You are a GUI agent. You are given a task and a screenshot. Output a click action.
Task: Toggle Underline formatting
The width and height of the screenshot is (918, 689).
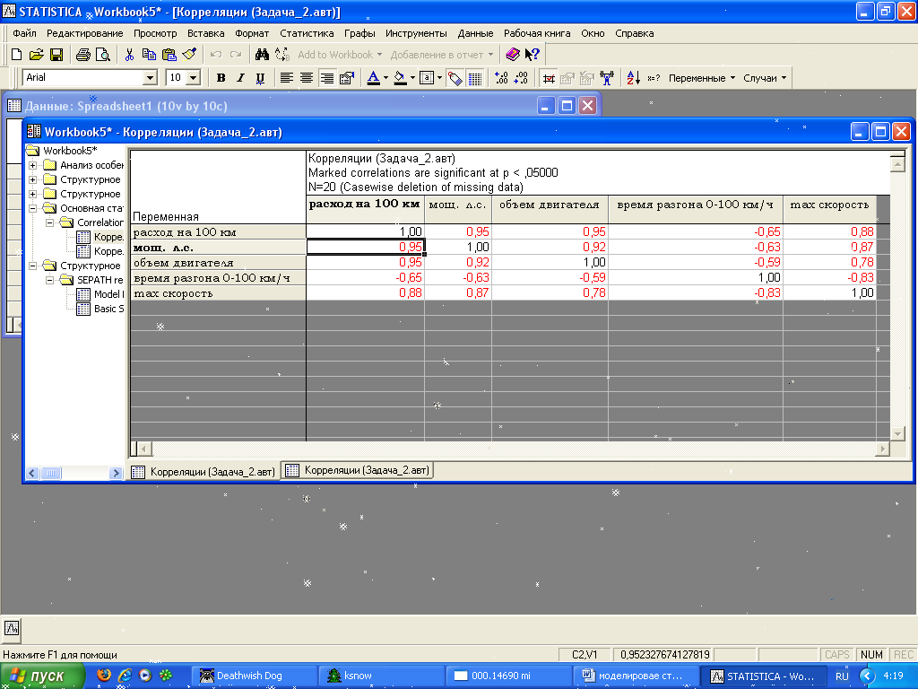[261, 78]
